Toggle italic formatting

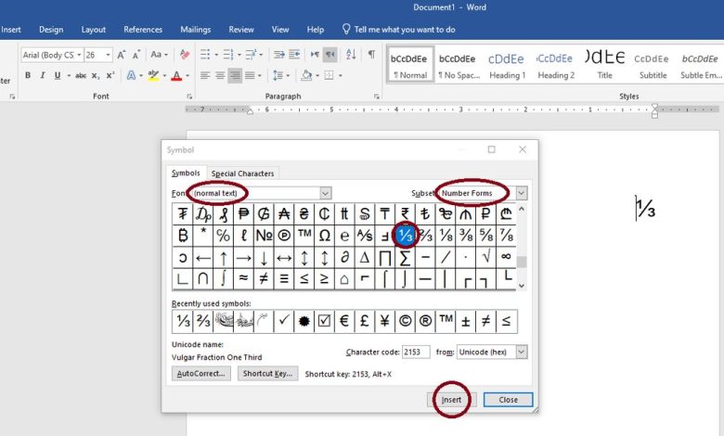coord(43,75)
